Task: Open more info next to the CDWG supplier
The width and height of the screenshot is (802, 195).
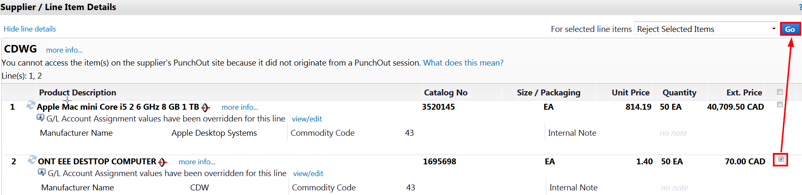Action: click(64, 50)
